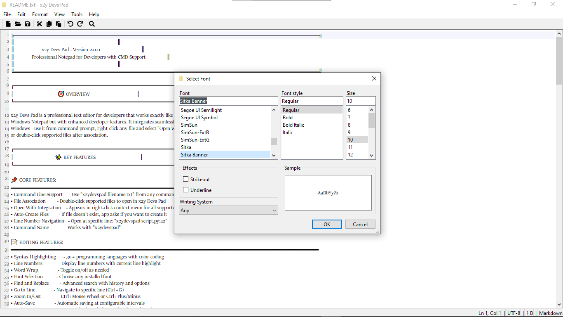This screenshot has height=317, width=563.
Task: Select Segoe UI Symbol font
Action: click(225, 118)
